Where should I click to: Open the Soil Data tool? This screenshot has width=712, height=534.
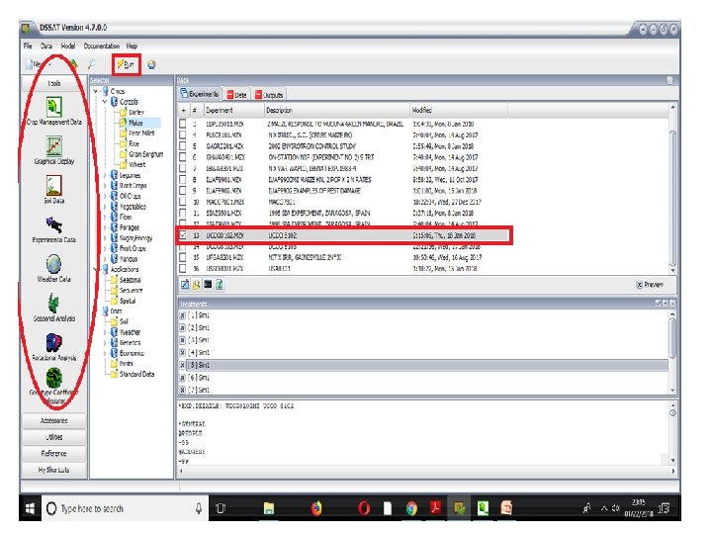pos(54,190)
